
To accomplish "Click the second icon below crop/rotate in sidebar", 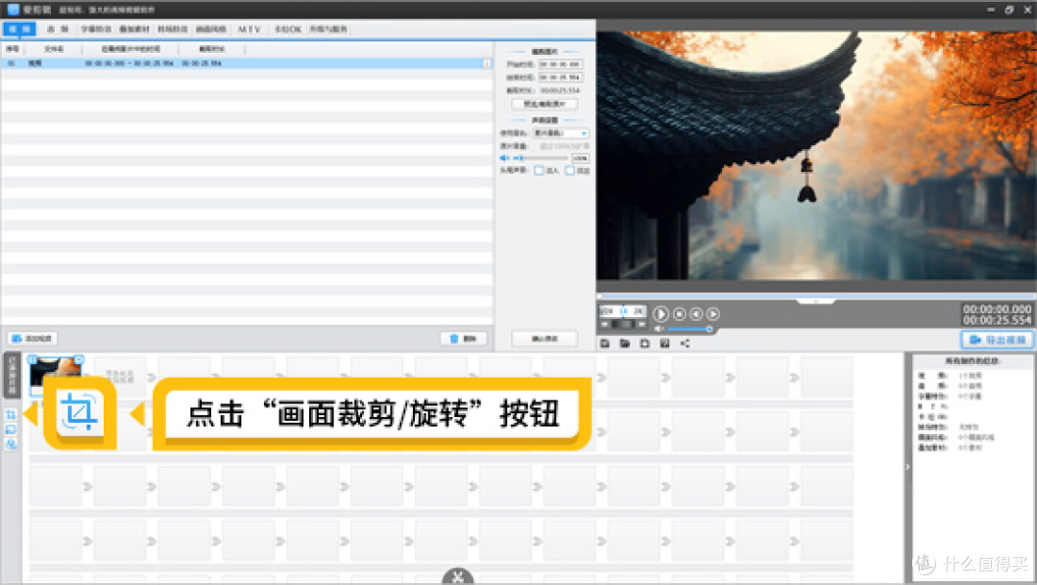I will point(11,429).
